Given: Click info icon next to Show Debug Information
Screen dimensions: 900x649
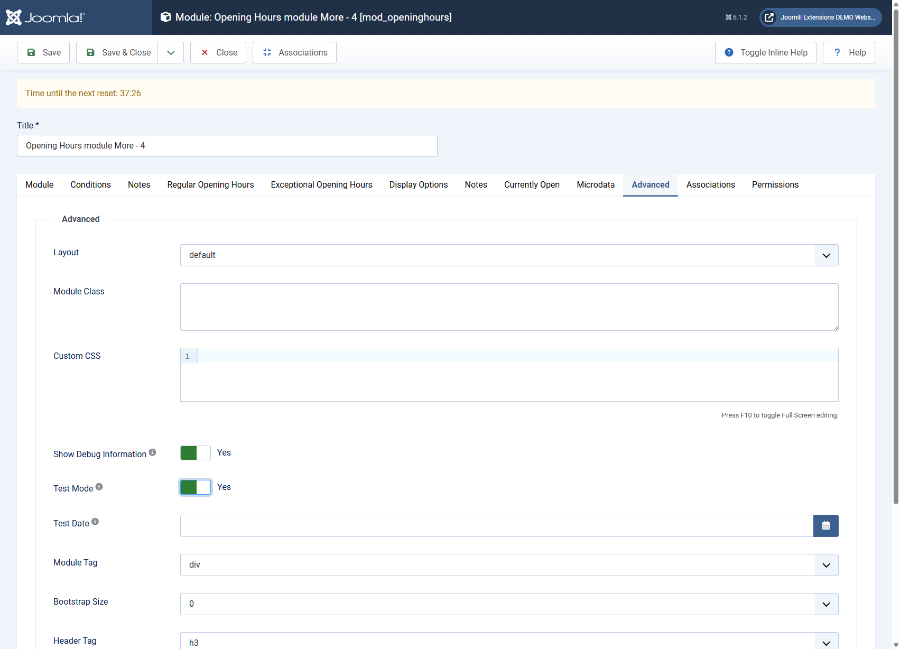Looking at the screenshot, I should click(152, 452).
